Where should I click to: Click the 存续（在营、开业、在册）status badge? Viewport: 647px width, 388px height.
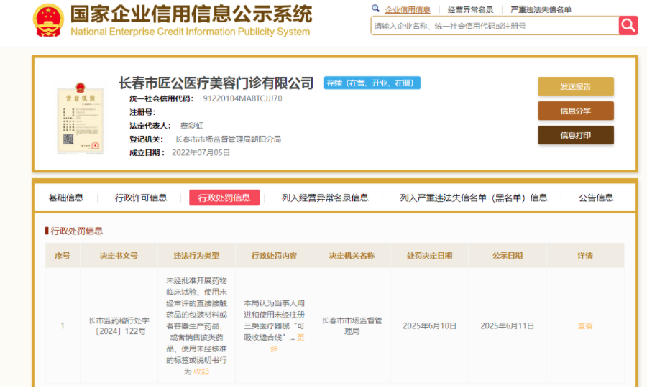point(372,83)
